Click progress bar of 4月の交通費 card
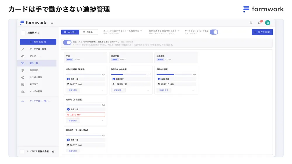Image resolution: width=292 pixels, height=164 pixels. coord(83,74)
